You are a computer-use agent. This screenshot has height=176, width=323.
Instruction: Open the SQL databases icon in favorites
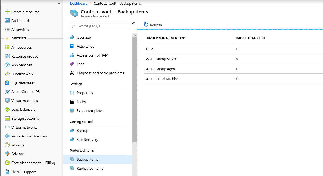(x=7, y=83)
